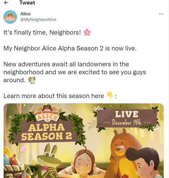Go back using the left arrow

click(x=6, y=3)
